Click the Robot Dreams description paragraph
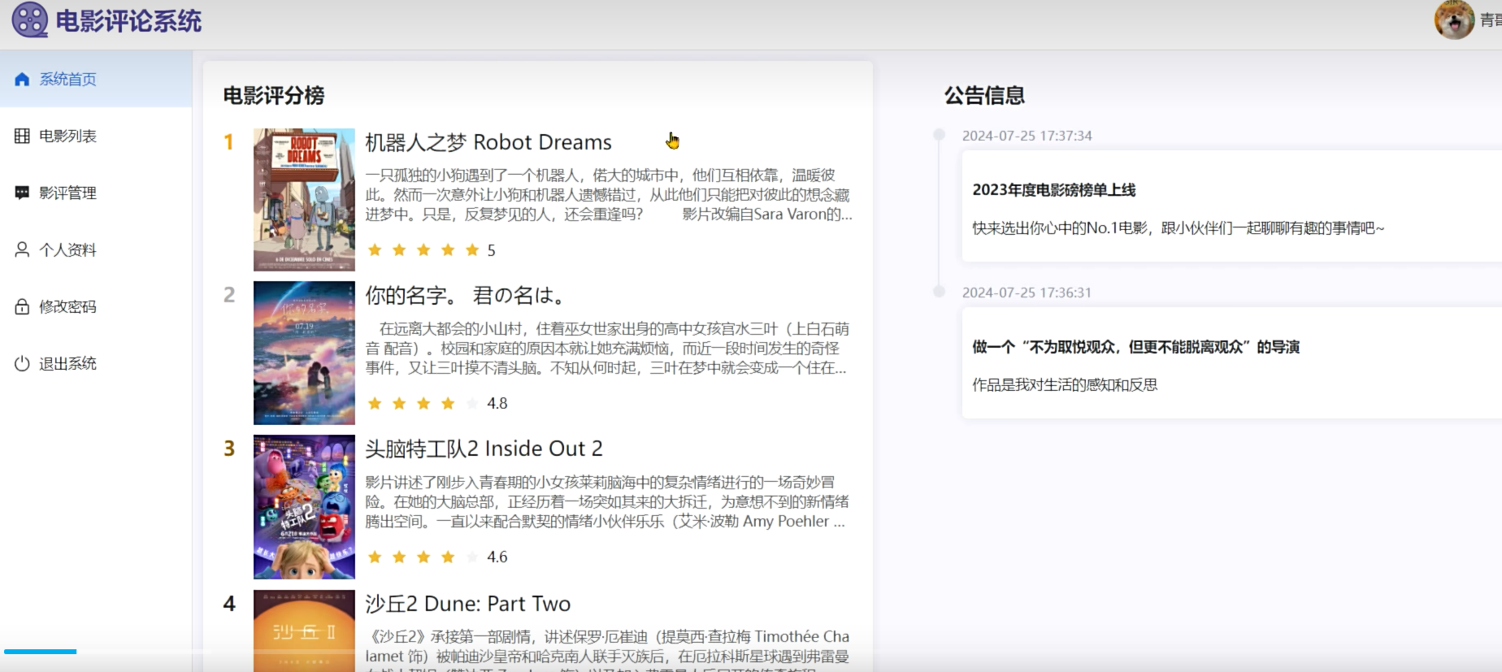Viewport: 1502px width, 672px height. click(609, 195)
